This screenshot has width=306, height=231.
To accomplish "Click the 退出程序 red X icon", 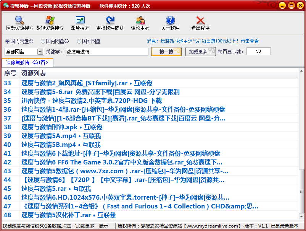I will tap(200, 23).
